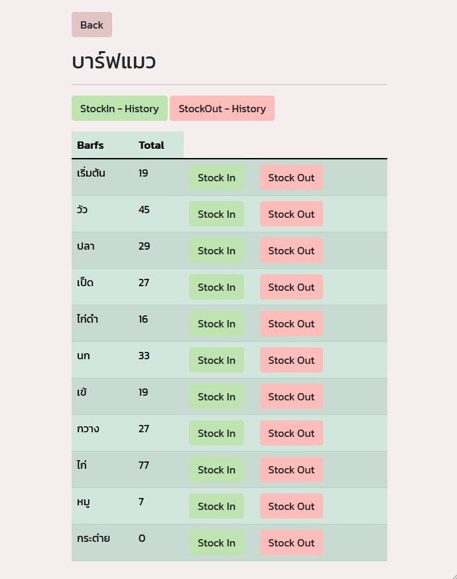The height and width of the screenshot is (579, 457).
Task: Click Stock Out for วัว
Action: pyautogui.click(x=291, y=214)
